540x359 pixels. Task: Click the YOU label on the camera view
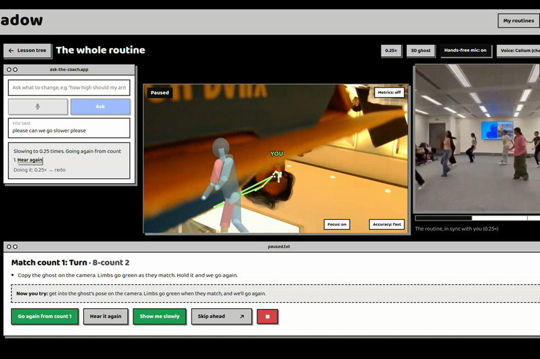[277, 154]
